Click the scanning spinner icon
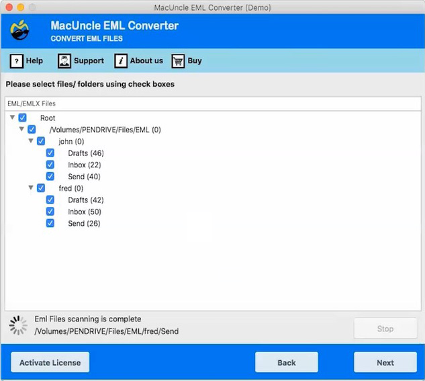 (18, 325)
